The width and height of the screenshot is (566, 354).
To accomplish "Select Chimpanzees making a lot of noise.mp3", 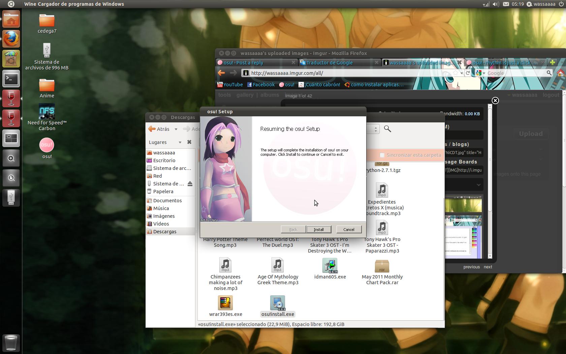I will click(x=225, y=274).
